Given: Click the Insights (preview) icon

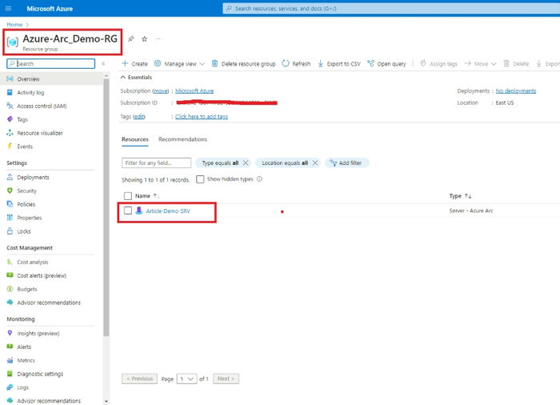Looking at the screenshot, I should pos(10,333).
